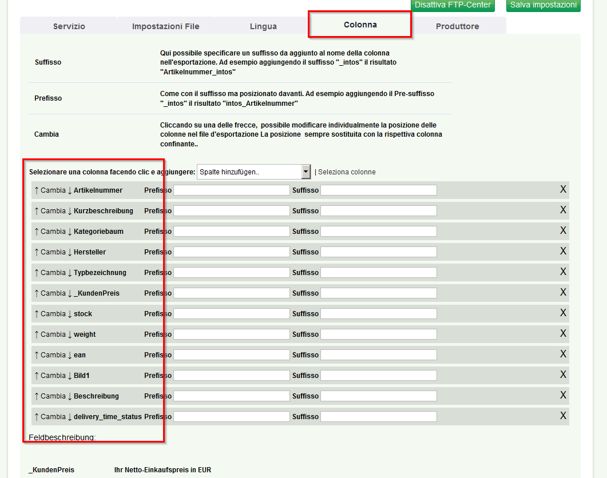This screenshot has width=607, height=478.
Task: Remove weight column with X
Action: pyautogui.click(x=564, y=333)
